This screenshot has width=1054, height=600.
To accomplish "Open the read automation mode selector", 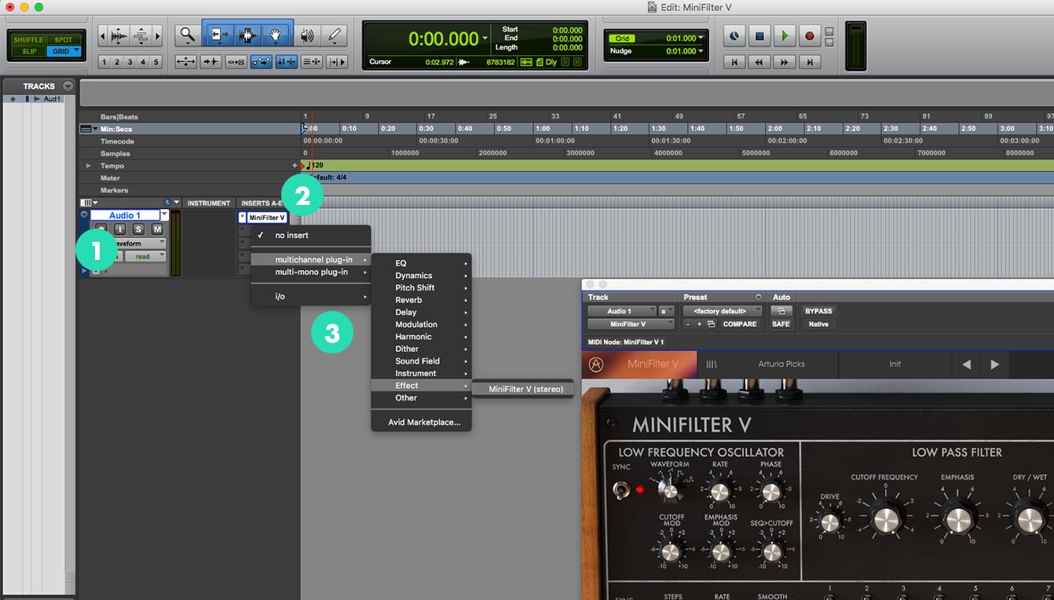I will tap(145, 256).
